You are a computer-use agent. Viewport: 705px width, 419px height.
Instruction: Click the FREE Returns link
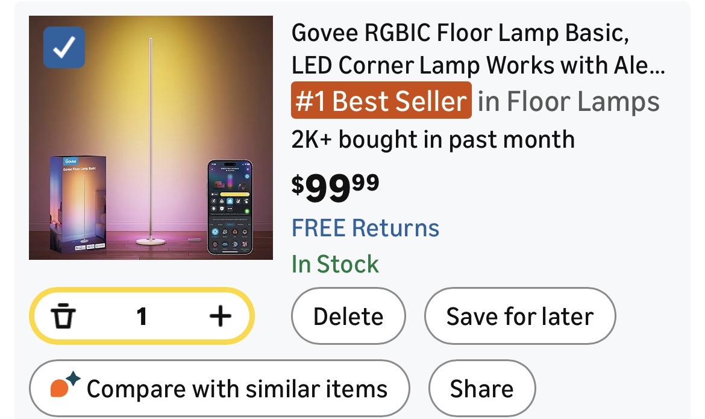pyautogui.click(x=365, y=228)
